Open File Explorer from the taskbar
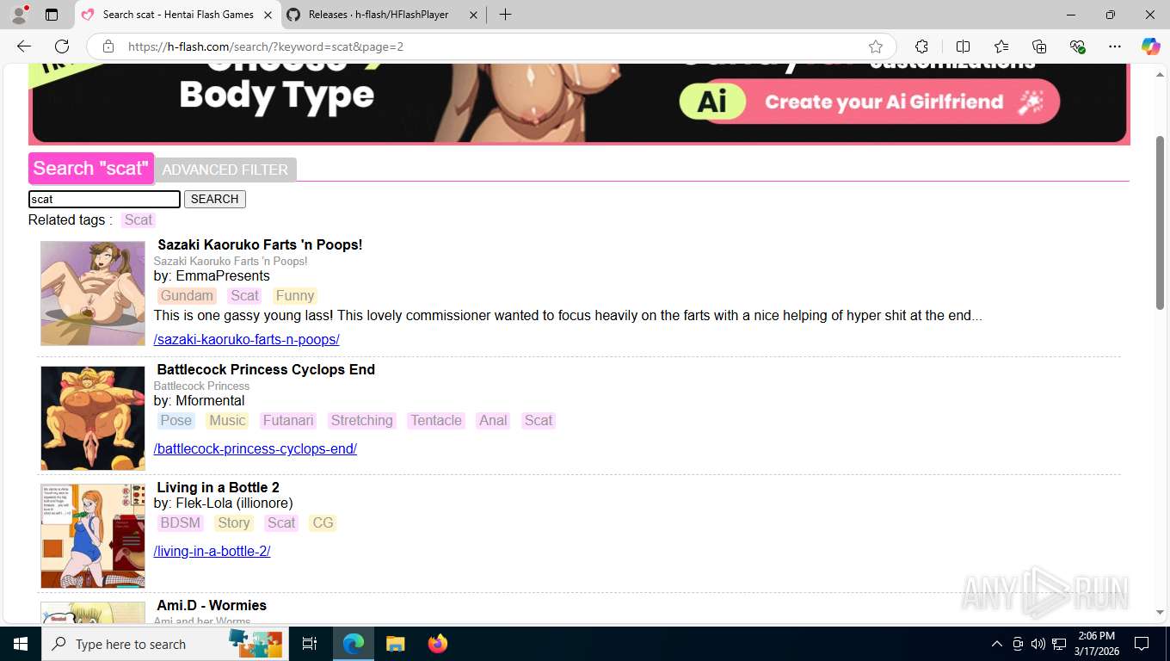The image size is (1170, 661). [x=395, y=644]
